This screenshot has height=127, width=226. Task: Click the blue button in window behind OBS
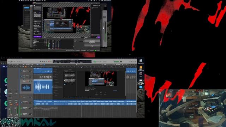(27, 8)
